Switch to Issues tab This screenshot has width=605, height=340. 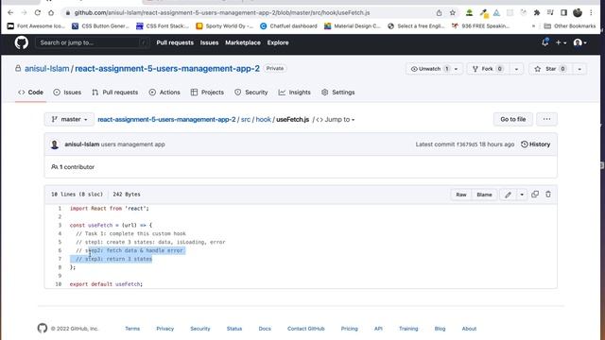click(x=67, y=93)
